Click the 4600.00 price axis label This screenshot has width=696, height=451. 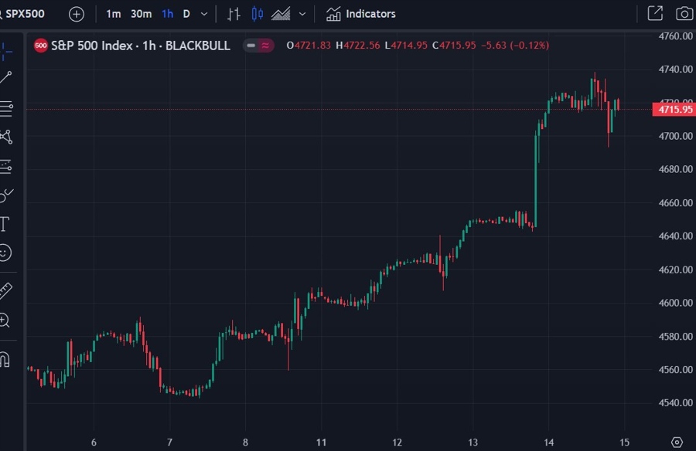(676, 303)
